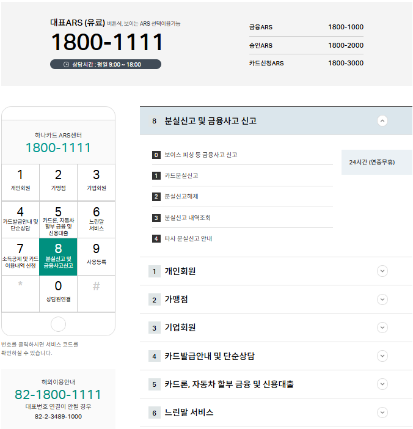Viewport: 413px width, 429px height.
Task: Expand the 카드론, 자동차 할부 금융 chevron
Action: pos(382,384)
